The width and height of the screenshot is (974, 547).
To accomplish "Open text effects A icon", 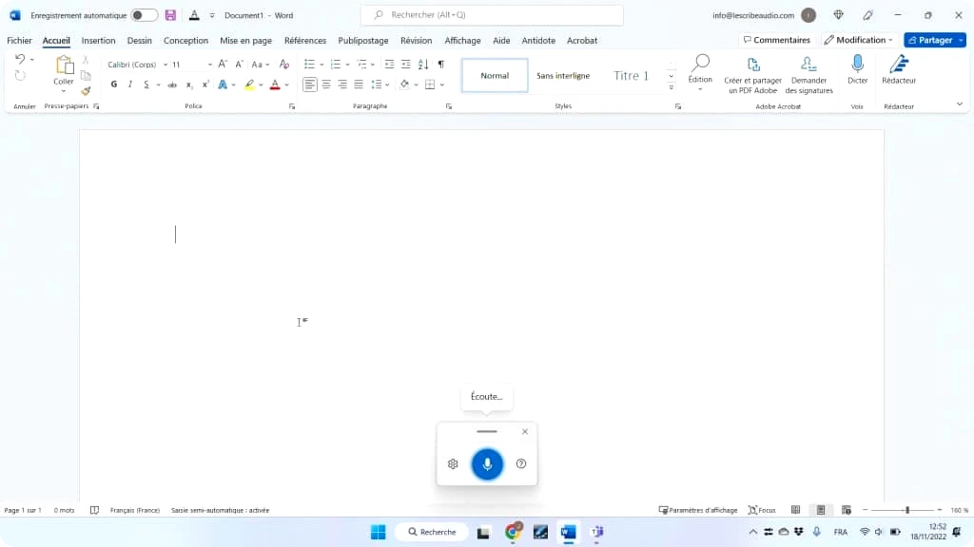I will (223, 85).
